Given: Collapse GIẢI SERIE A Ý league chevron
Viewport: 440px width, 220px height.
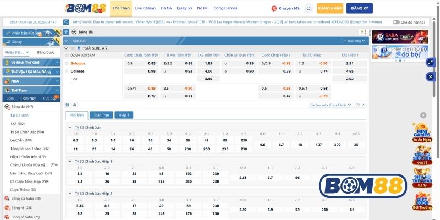Looking at the screenshot, I should (x=66, y=48).
